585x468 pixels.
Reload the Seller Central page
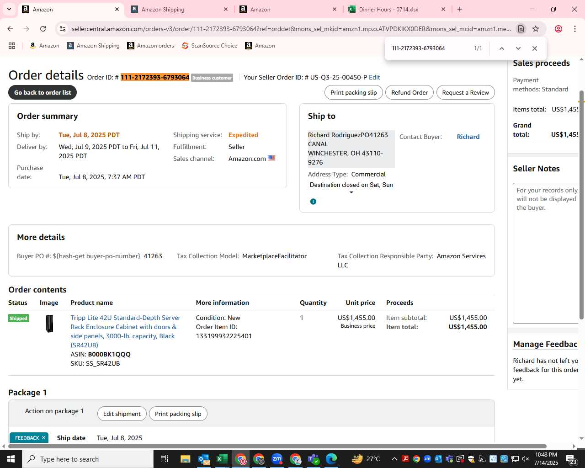click(x=43, y=29)
